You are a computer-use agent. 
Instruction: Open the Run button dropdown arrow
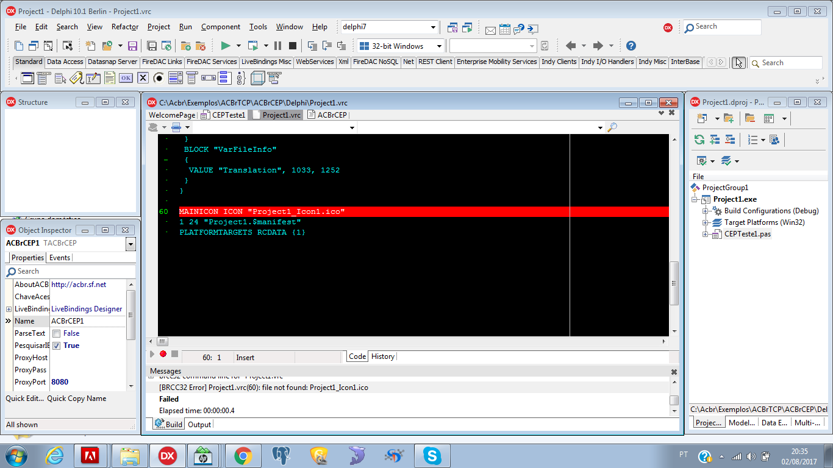point(238,46)
